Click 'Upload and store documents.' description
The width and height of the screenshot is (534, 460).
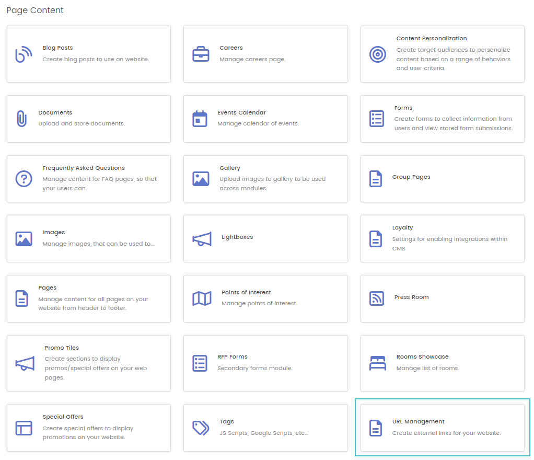82,123
